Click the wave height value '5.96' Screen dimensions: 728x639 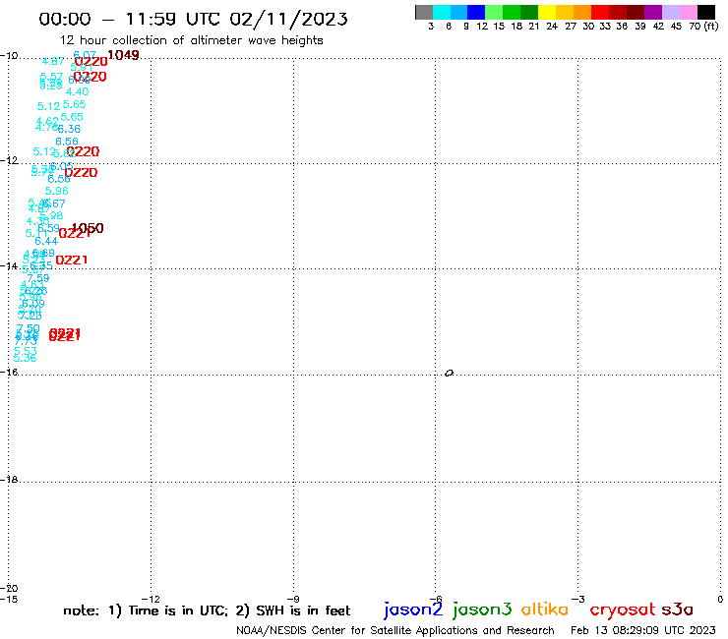[57, 191]
